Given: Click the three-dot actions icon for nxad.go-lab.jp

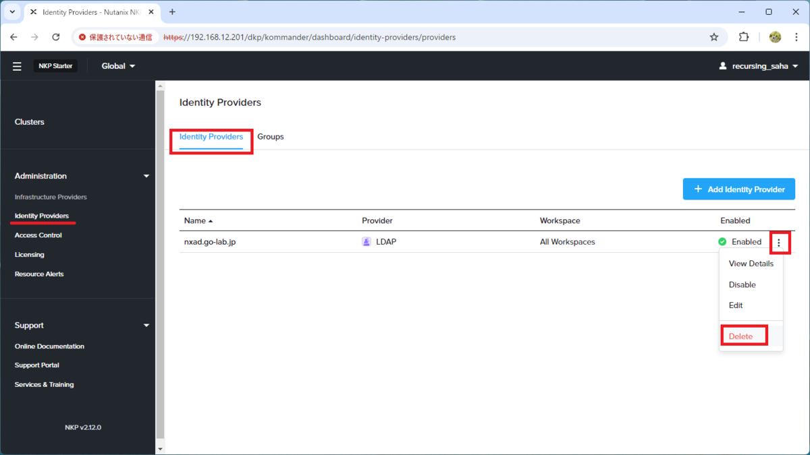Looking at the screenshot, I should (779, 243).
